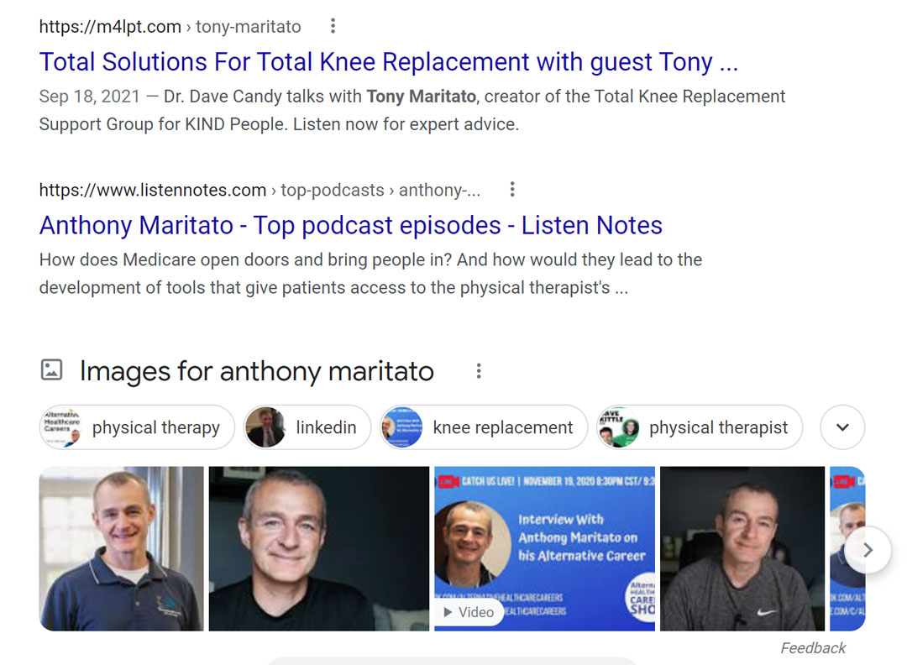Screen dimensions: 907x665
Task: Select the knee replacement image filter chip
Action: (483, 427)
